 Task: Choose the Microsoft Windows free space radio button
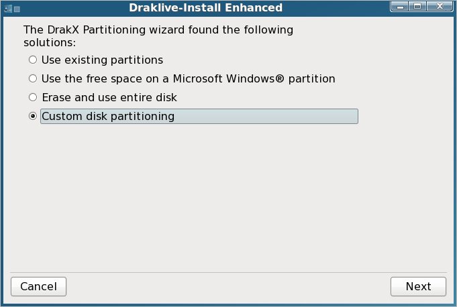pyautogui.click(x=32, y=78)
